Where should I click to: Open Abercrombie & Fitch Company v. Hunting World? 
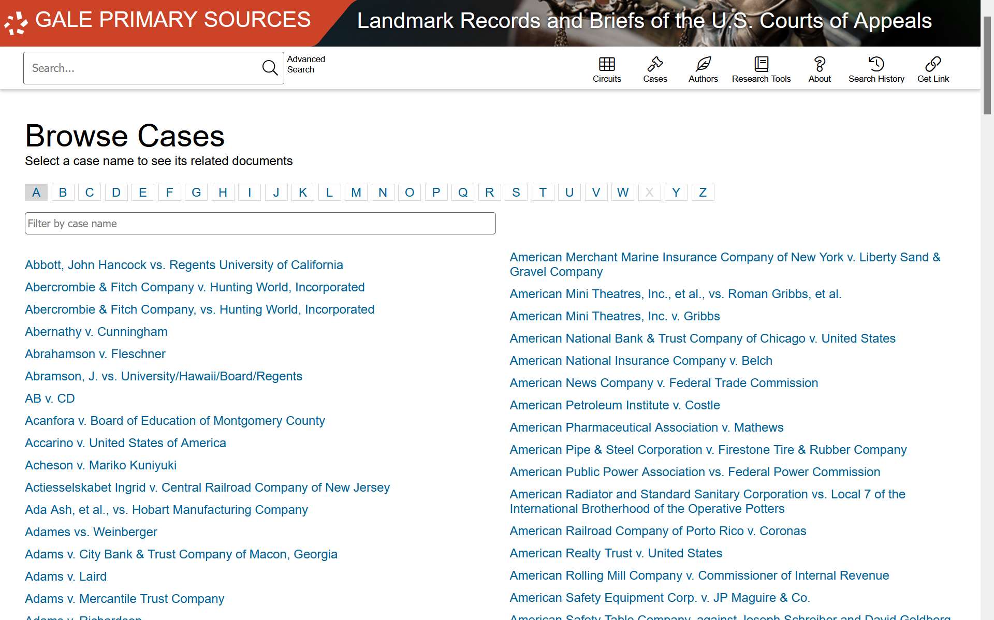(x=195, y=287)
